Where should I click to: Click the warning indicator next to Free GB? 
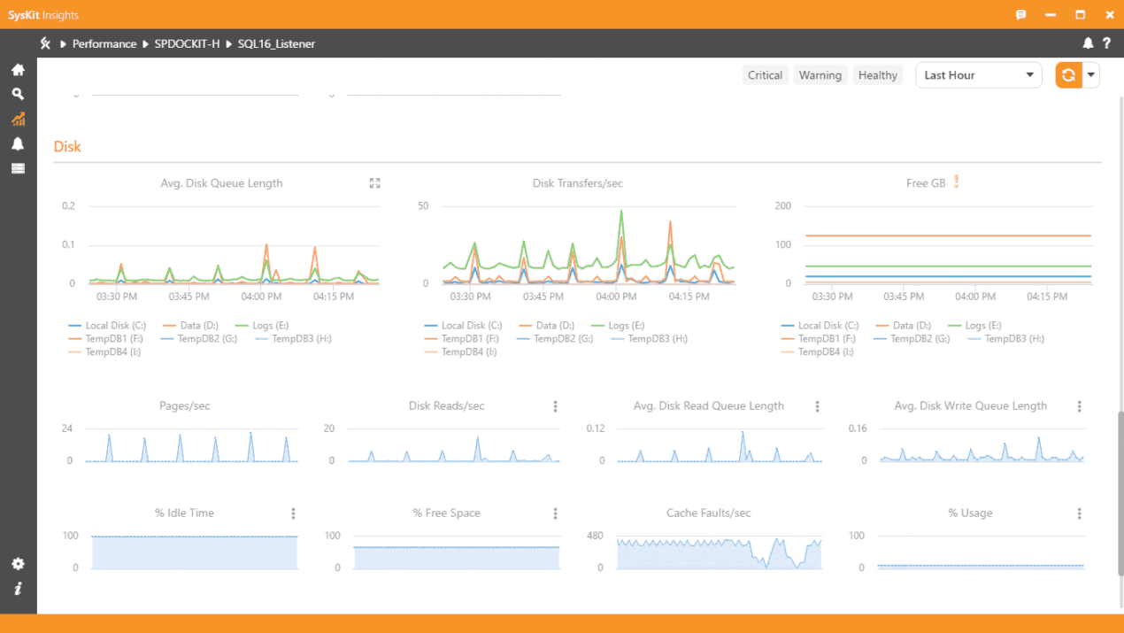pyautogui.click(x=956, y=182)
